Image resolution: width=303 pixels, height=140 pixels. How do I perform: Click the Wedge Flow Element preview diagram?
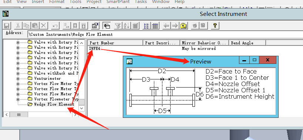pyautogui.click(x=201, y=91)
